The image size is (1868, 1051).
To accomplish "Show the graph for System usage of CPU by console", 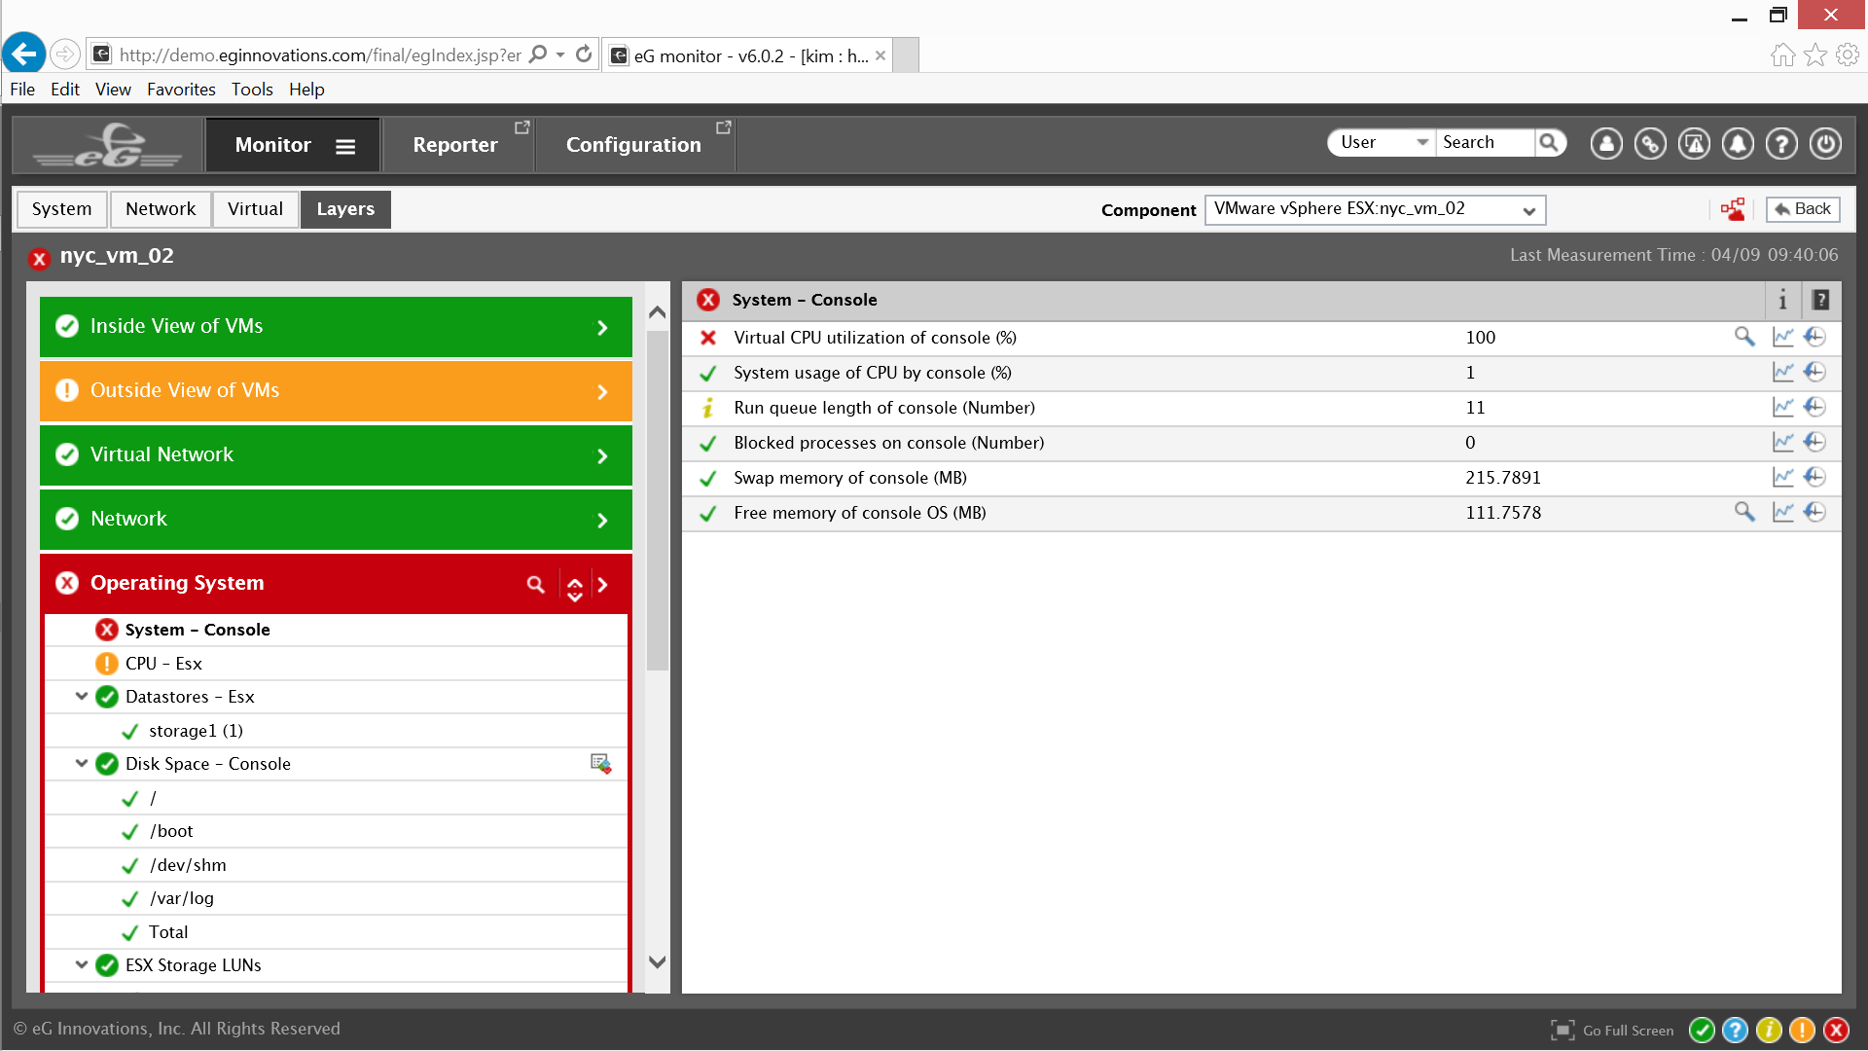I will [1782, 372].
